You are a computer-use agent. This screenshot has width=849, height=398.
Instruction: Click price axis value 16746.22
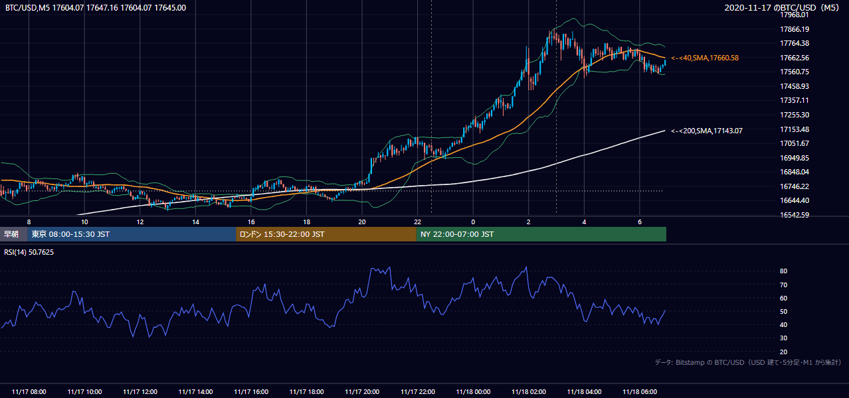click(x=795, y=186)
